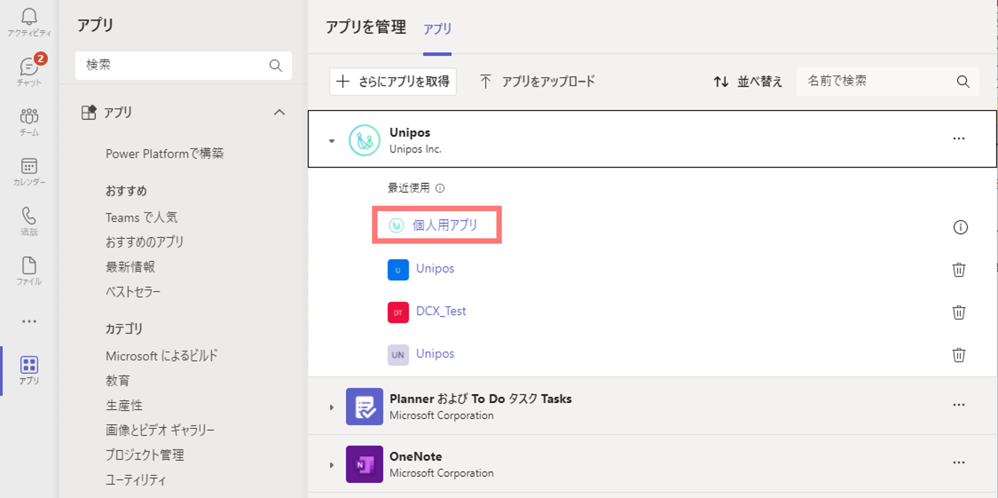Viewport: 998px width, 498px height.
Task: Collapse the アプリ section chevron in sidebar
Action: click(279, 112)
